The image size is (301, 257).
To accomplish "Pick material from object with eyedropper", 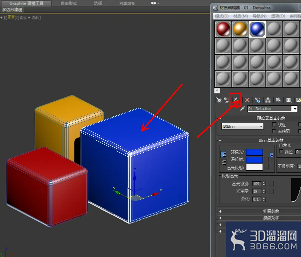I will [x=243, y=109].
